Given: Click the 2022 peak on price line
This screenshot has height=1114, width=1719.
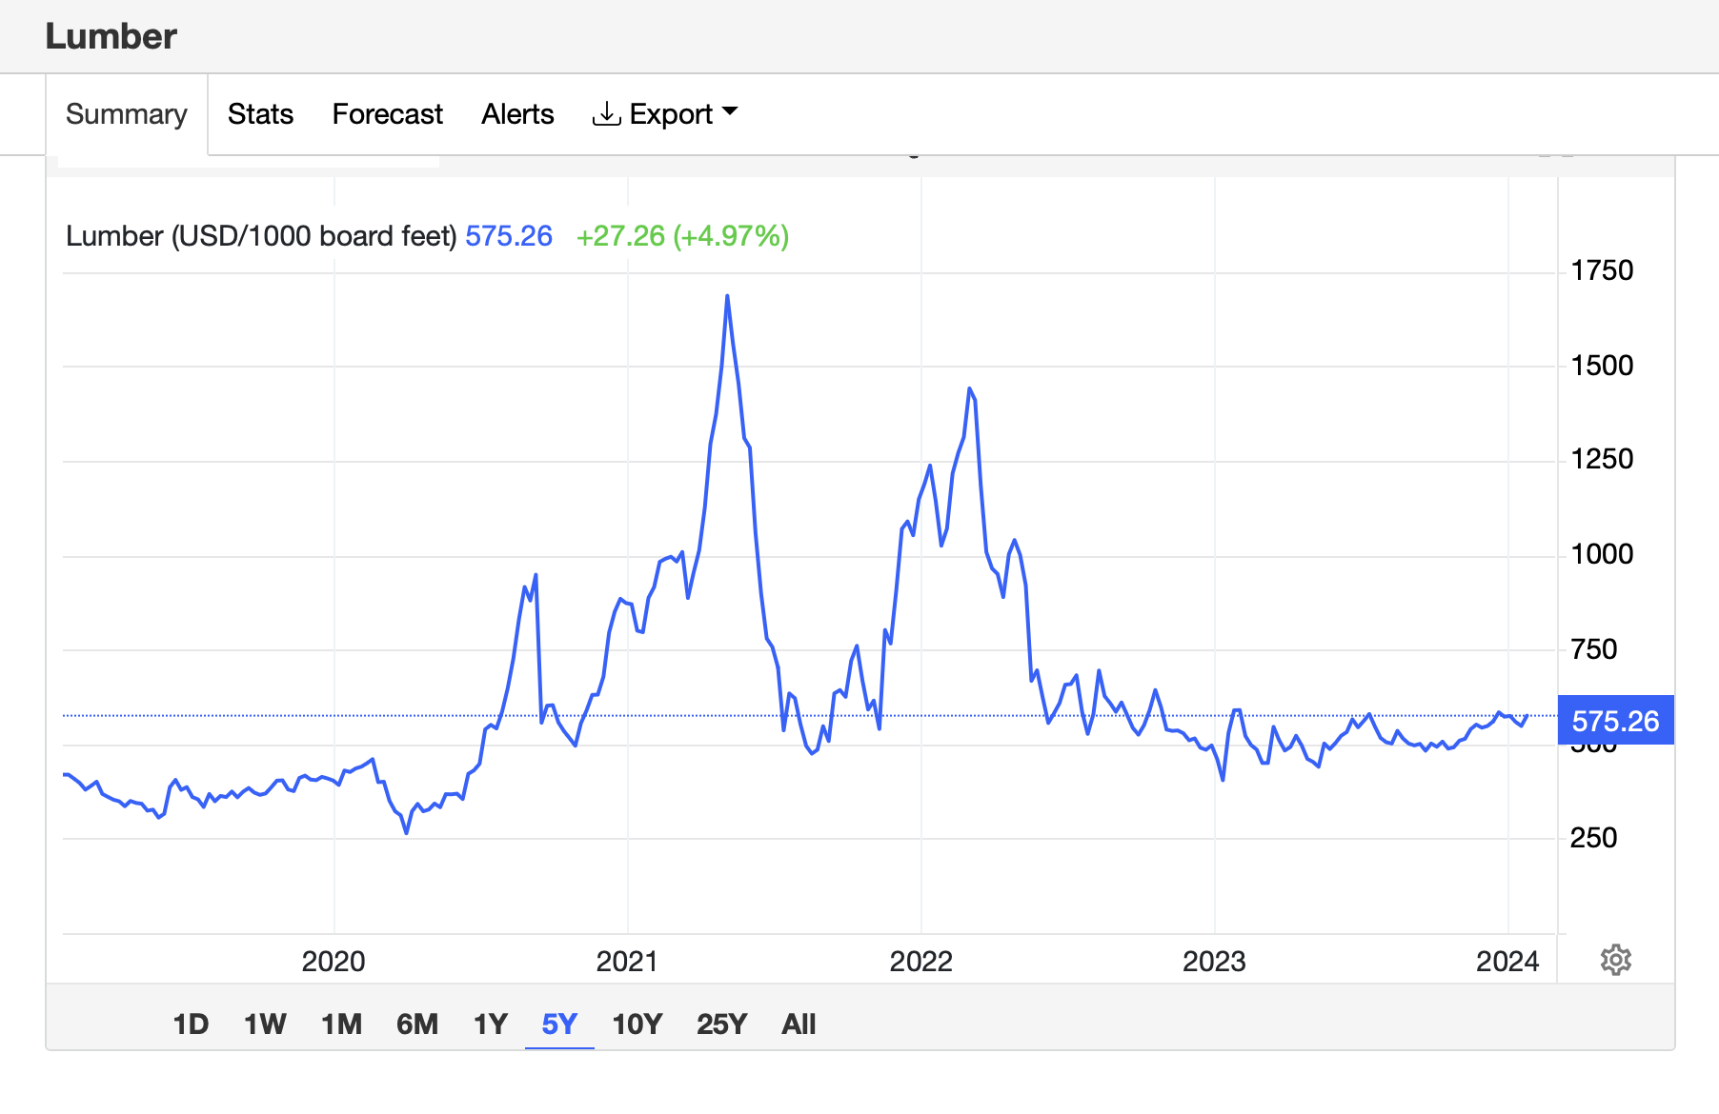Looking at the screenshot, I should point(970,389).
